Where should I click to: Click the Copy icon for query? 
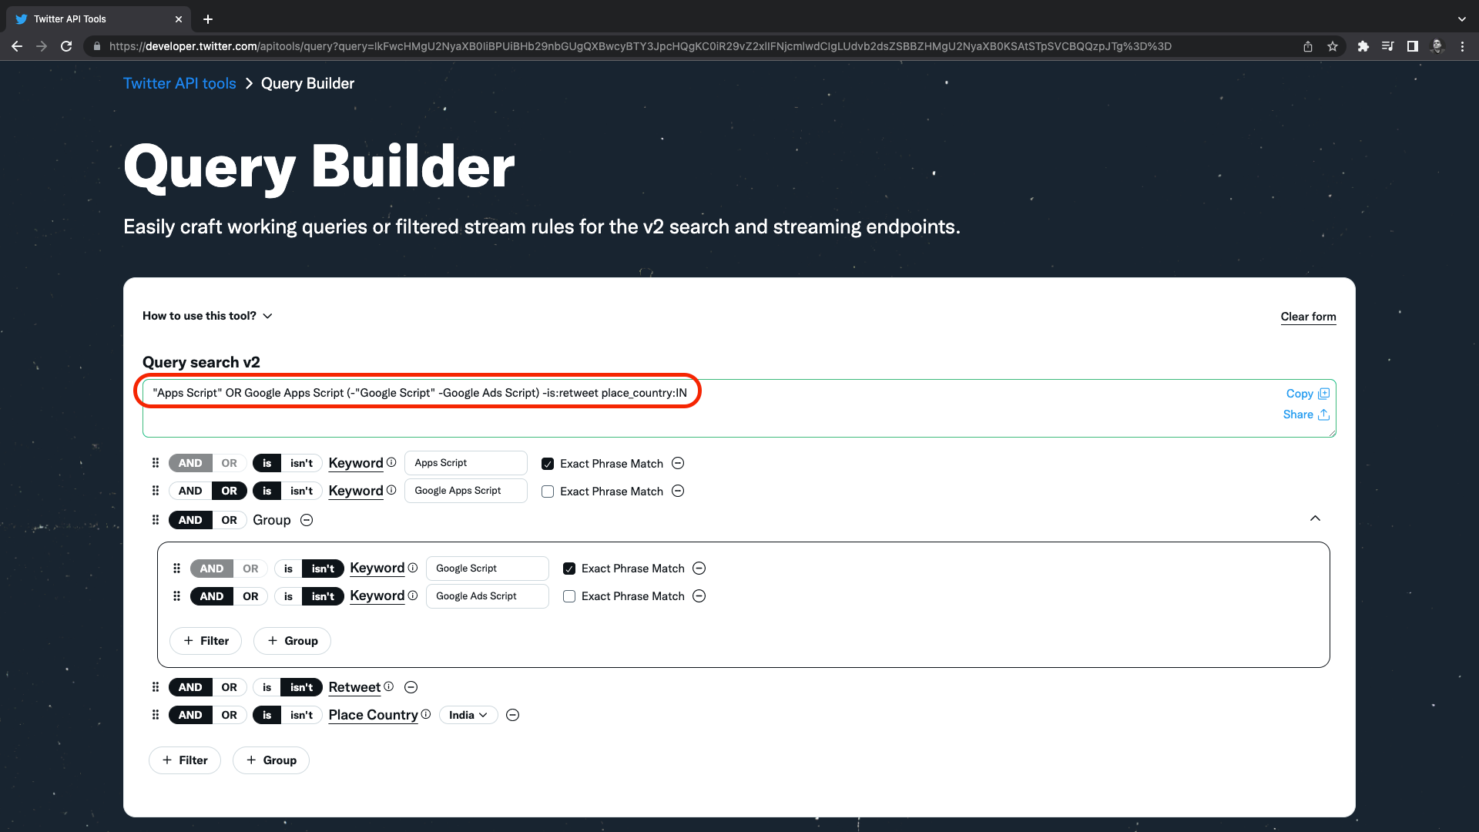point(1323,393)
